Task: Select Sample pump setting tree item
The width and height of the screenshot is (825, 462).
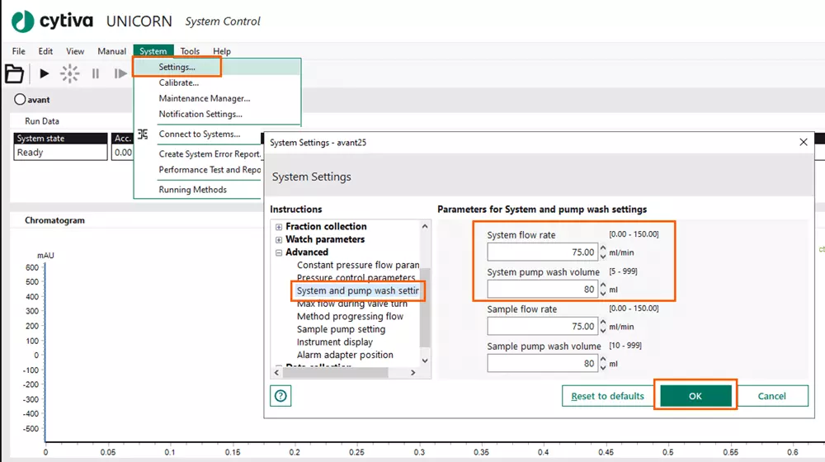Action: click(x=341, y=329)
